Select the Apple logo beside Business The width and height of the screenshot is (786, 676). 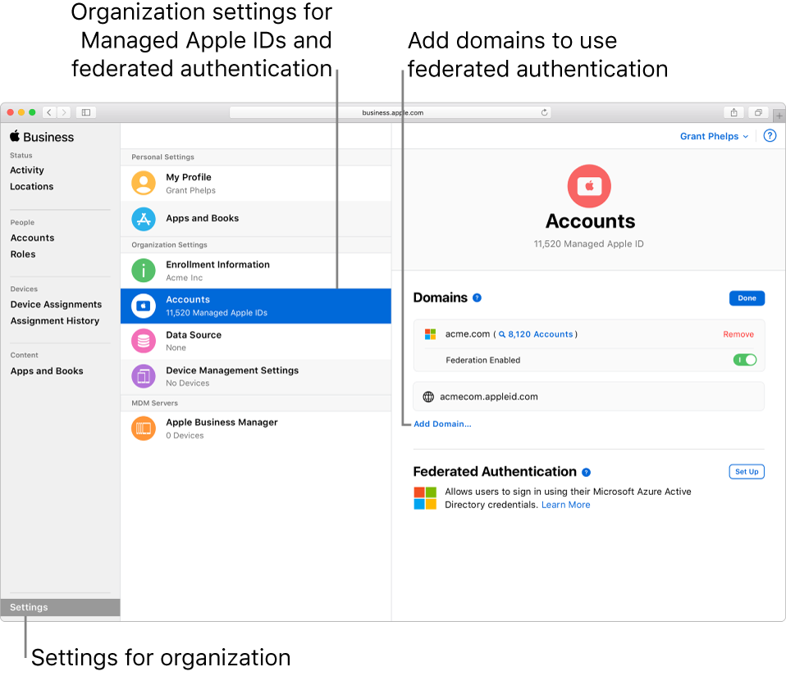click(15, 136)
